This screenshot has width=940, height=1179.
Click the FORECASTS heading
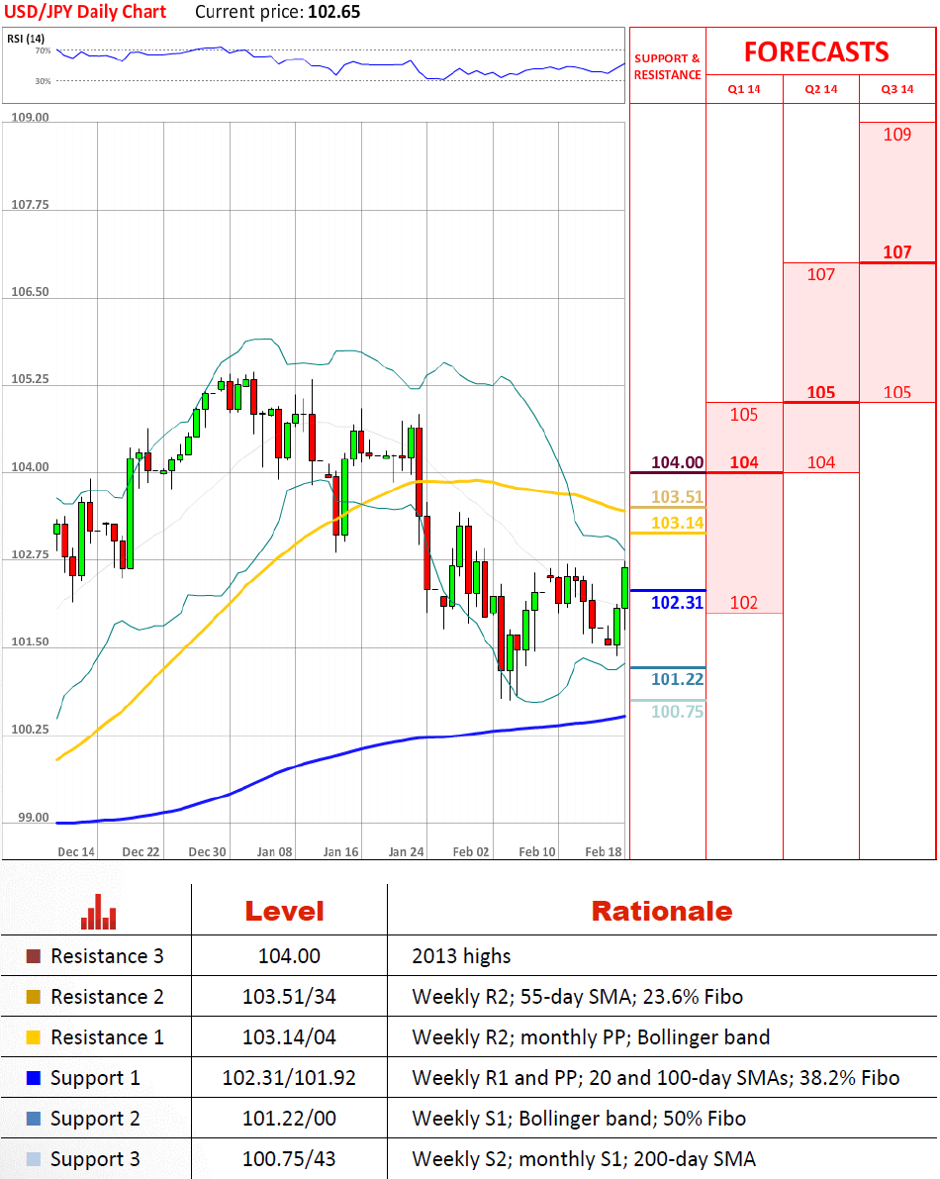coord(816,51)
